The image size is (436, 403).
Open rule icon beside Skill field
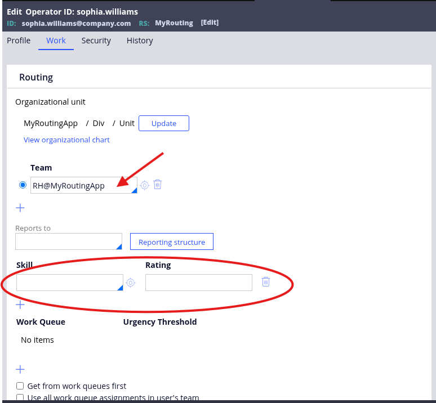[x=131, y=283]
